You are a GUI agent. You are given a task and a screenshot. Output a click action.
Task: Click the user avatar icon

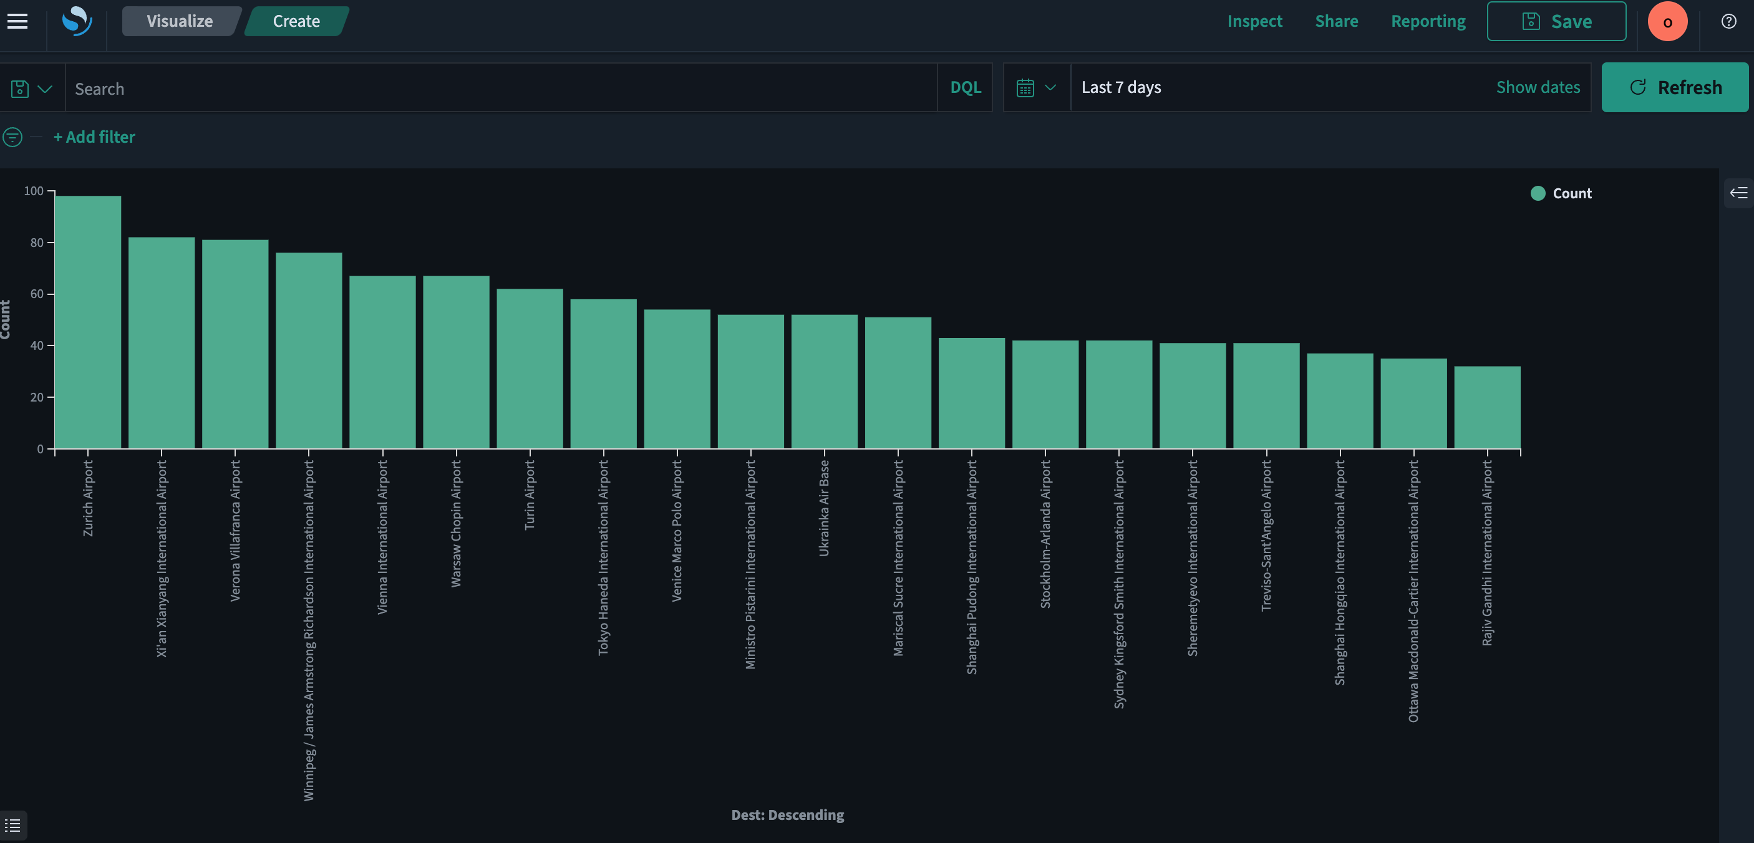pos(1667,21)
